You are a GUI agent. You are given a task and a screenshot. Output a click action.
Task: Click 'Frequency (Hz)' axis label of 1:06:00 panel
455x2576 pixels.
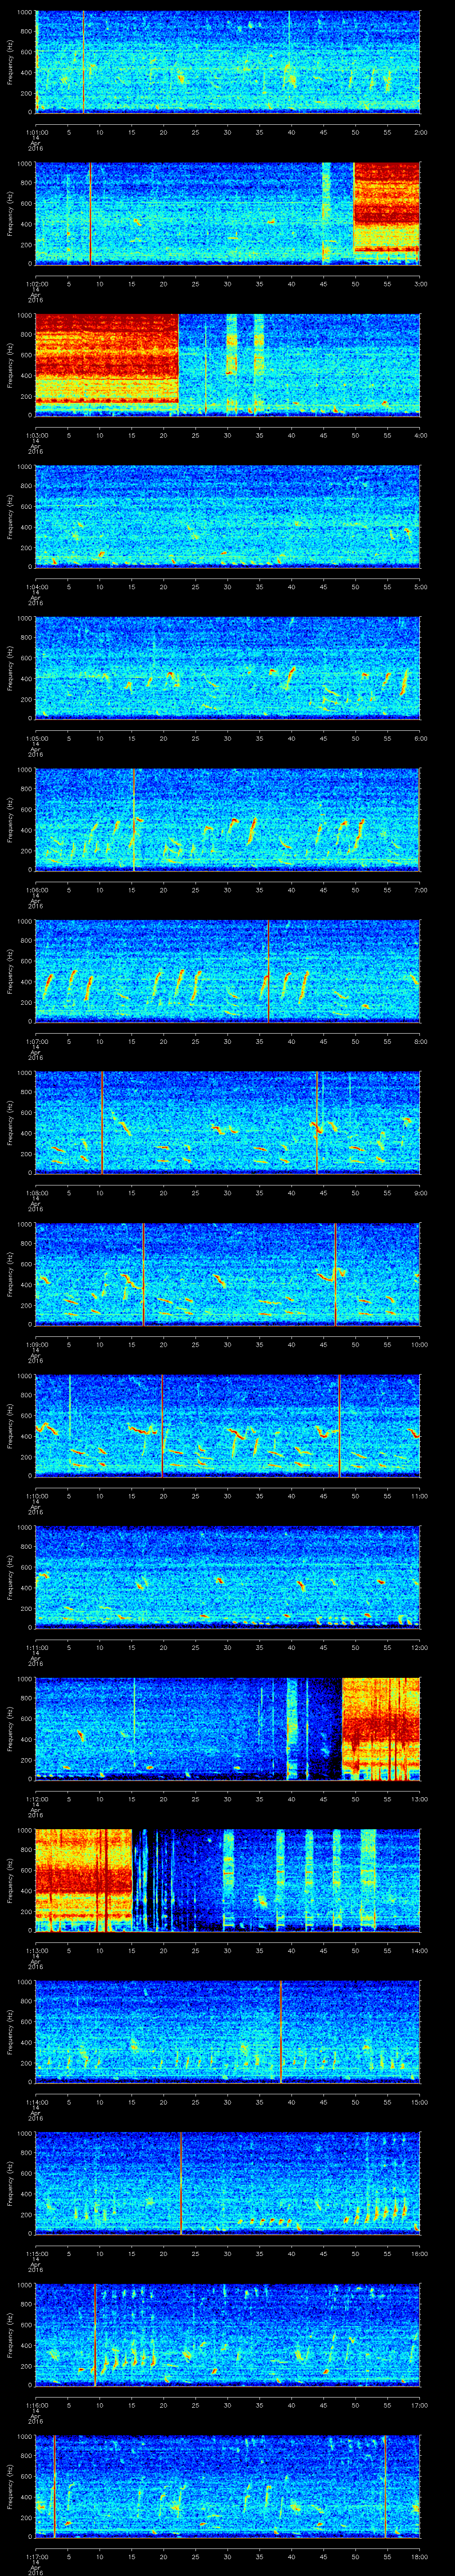10,819
